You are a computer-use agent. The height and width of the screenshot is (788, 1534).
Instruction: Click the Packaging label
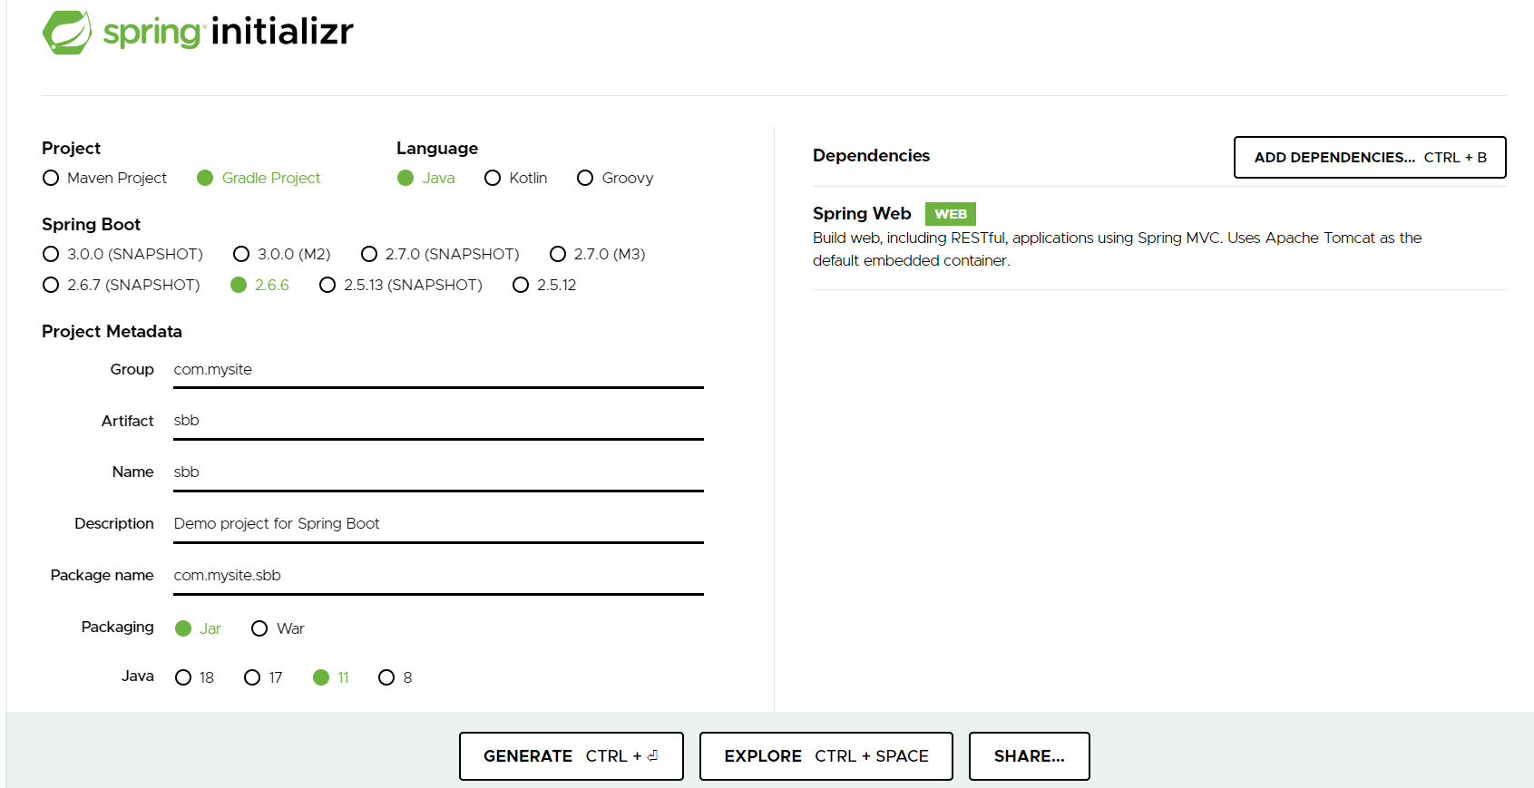point(118,627)
